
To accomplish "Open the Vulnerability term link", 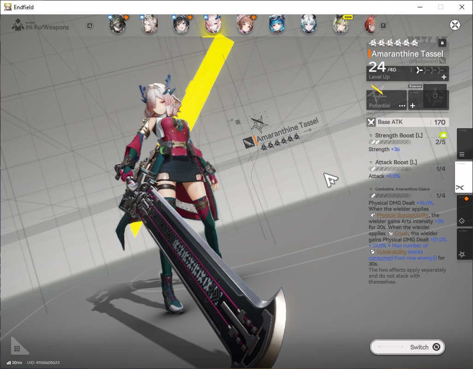I will (391, 252).
